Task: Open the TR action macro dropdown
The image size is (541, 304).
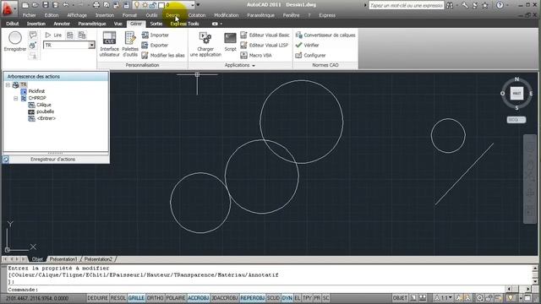Action: click(x=91, y=45)
